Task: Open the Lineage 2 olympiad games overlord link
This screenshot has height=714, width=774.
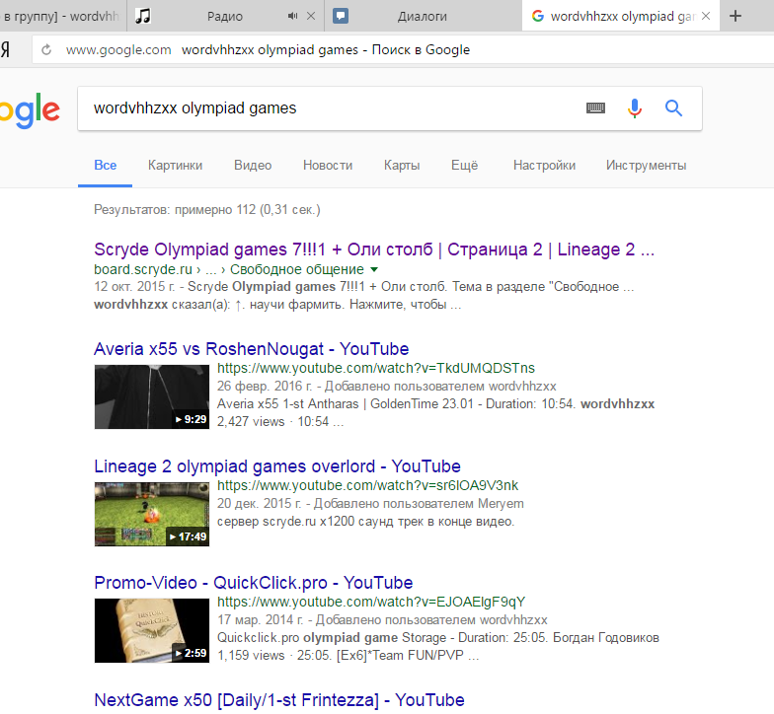Action: [276, 466]
